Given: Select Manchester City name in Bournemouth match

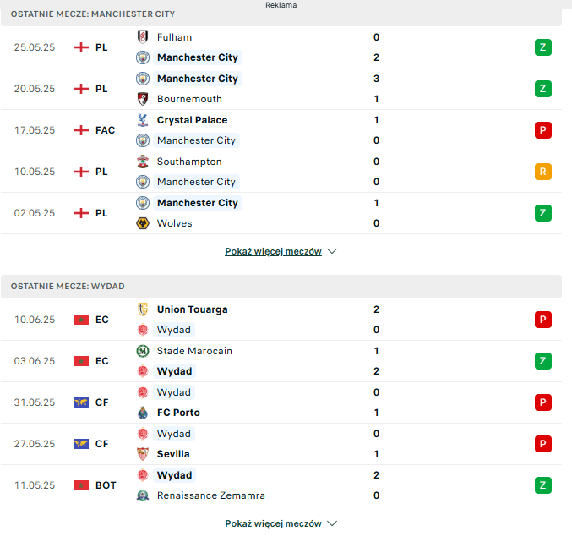Looking at the screenshot, I should (x=198, y=79).
